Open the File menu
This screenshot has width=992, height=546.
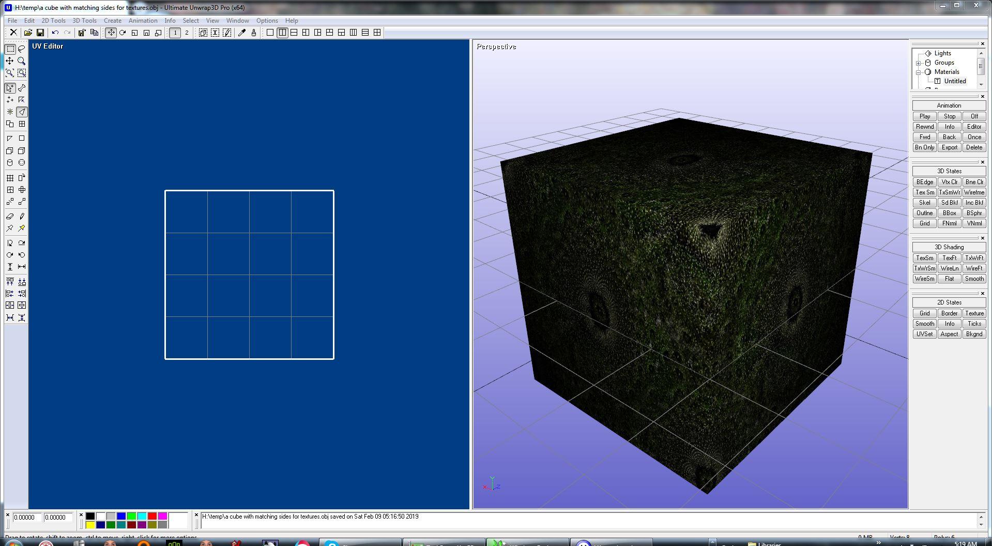click(12, 21)
